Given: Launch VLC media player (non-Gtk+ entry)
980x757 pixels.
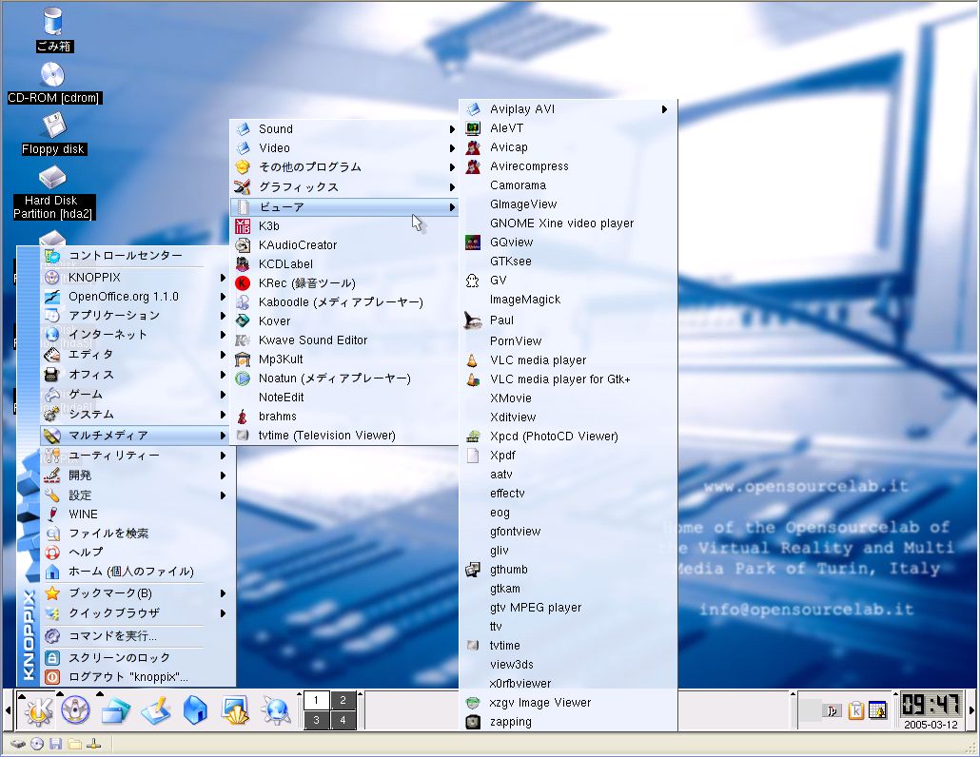Looking at the screenshot, I should point(568,360).
